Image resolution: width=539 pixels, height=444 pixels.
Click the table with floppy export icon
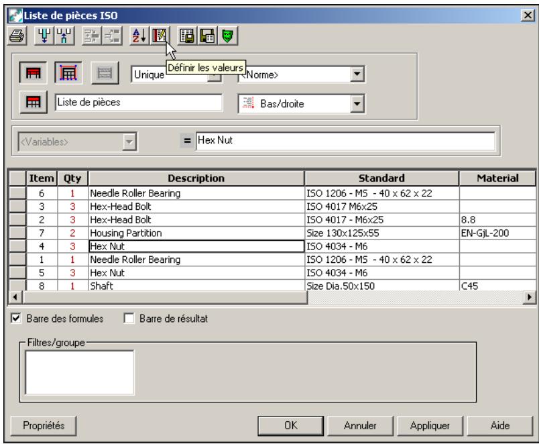[x=187, y=36]
